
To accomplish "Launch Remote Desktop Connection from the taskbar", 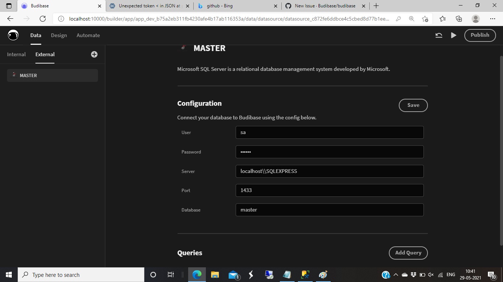I will coord(269,275).
